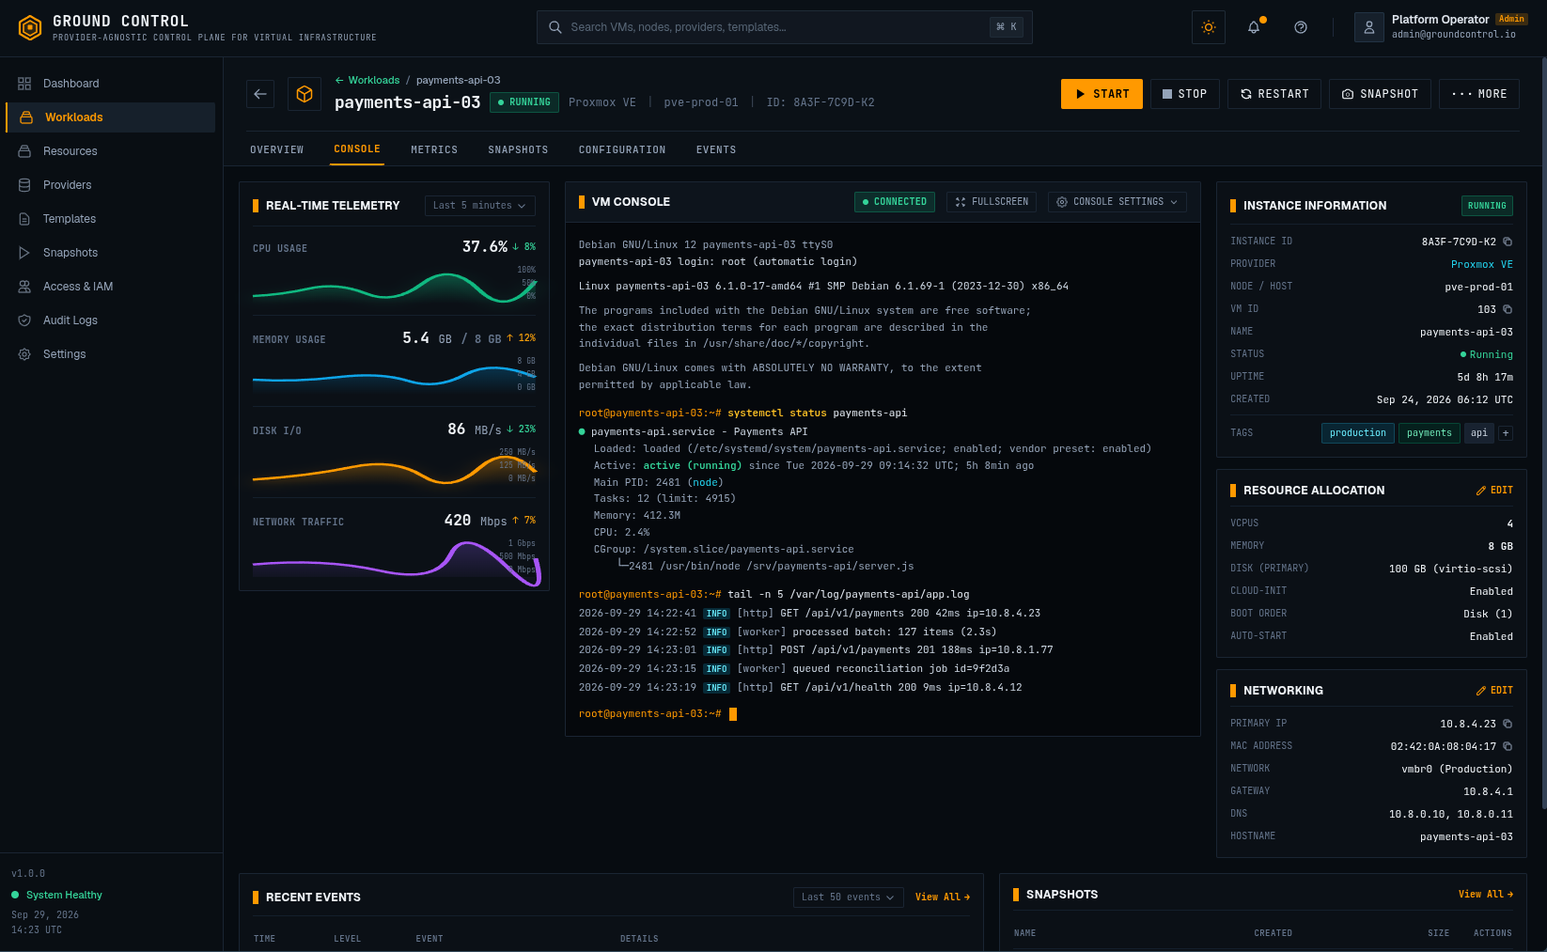The width and height of the screenshot is (1547, 952).
Task: Open Audit Logs in the sidebar
Action: coord(111,320)
